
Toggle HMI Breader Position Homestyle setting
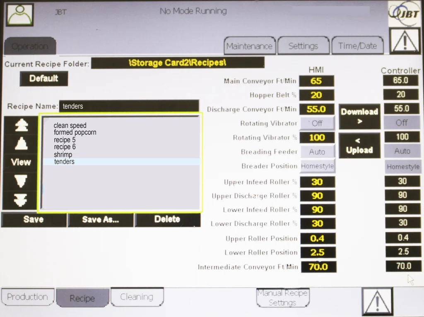coord(317,166)
